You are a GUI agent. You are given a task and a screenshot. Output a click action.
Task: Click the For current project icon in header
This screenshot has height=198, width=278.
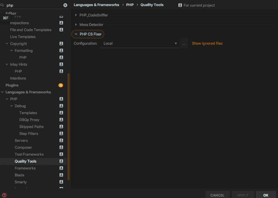click(x=180, y=5)
